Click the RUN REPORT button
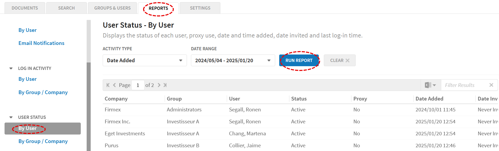The width and height of the screenshot is (499, 151). pos(299,60)
